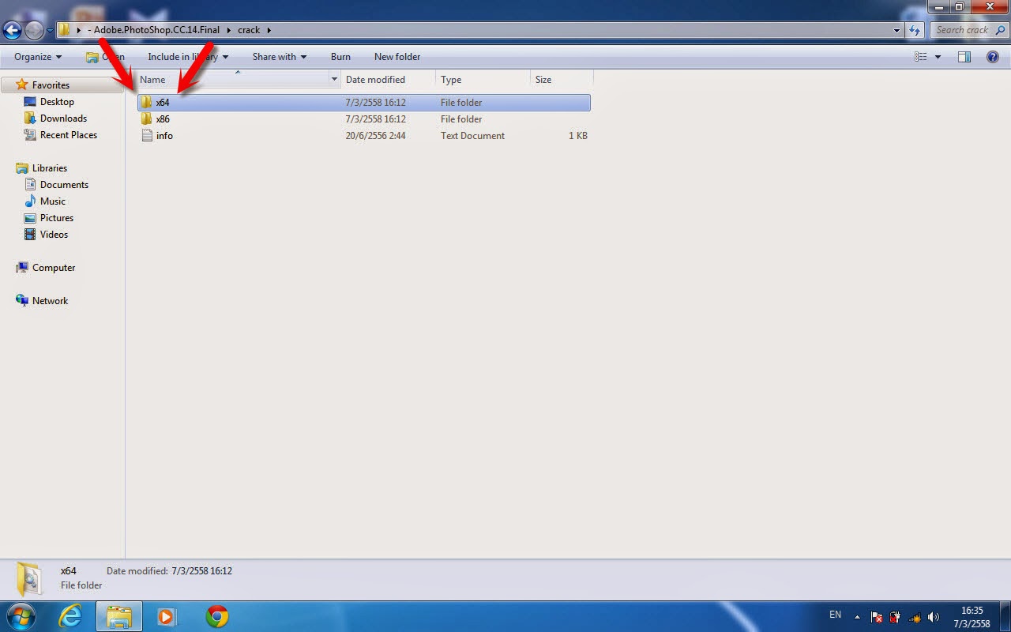Image resolution: width=1011 pixels, height=632 pixels.
Task: Open Name column filter dropdown
Action: pos(335,80)
